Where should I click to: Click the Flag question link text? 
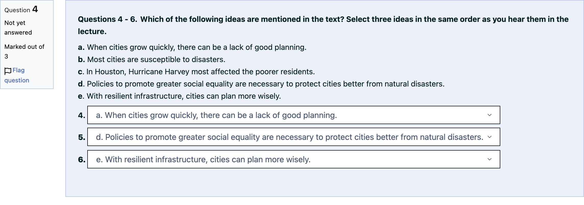click(17, 75)
